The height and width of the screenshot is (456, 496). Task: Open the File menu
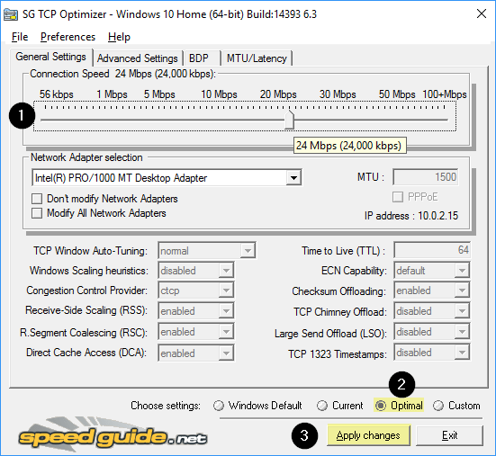click(20, 37)
